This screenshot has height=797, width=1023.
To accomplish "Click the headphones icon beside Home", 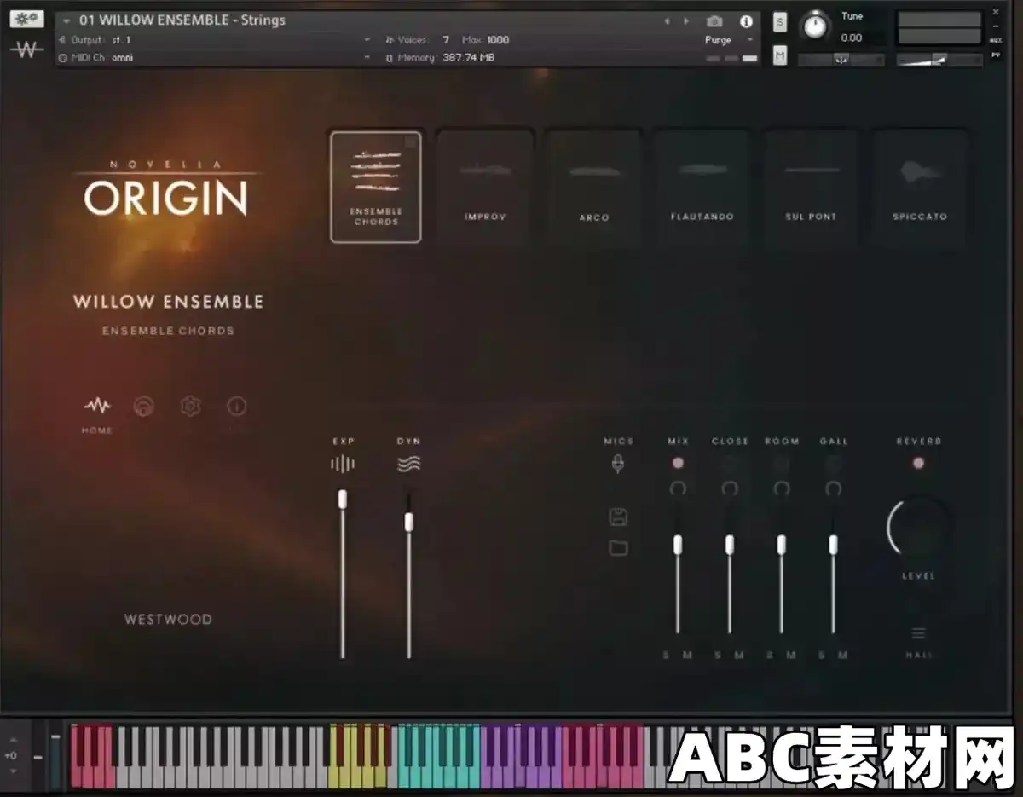I will tap(143, 407).
